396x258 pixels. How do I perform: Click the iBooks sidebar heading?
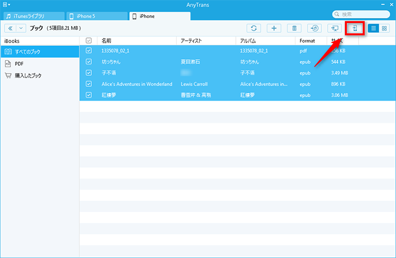click(x=12, y=41)
